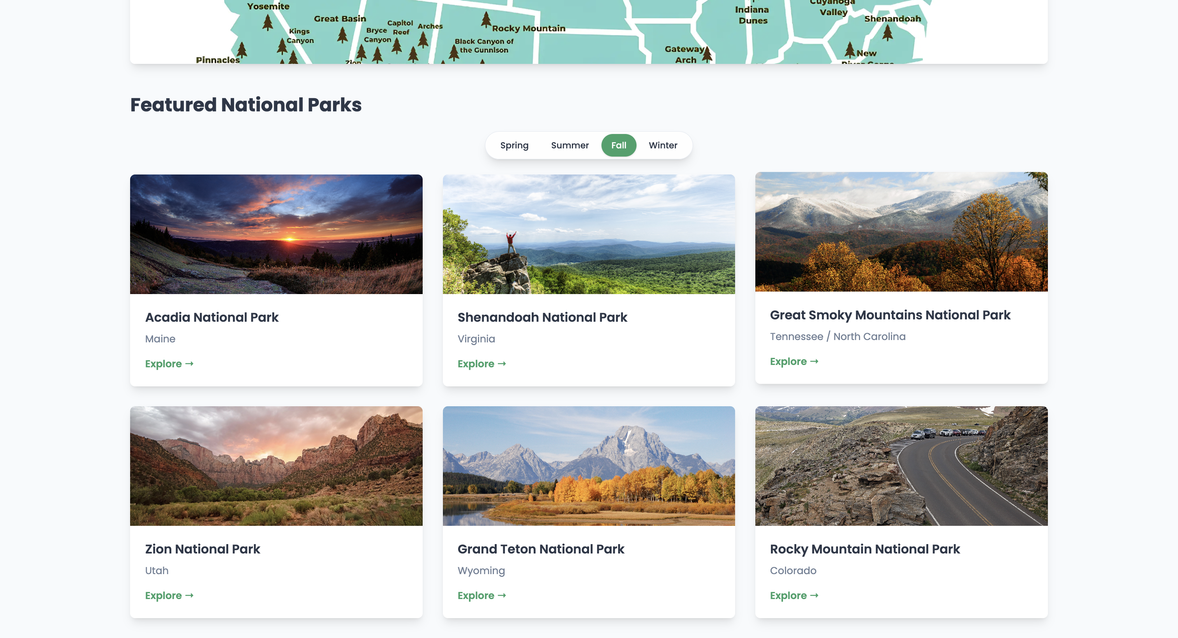Open the Grand Teton mountain photo
Screen dimensions: 1178x638
tap(589, 465)
